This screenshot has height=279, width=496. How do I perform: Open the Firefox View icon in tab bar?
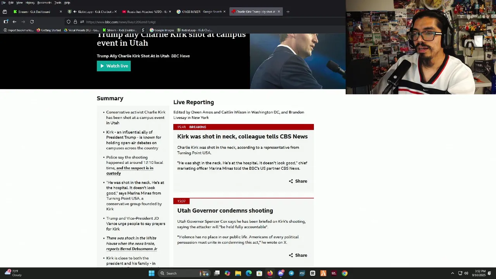5,12
